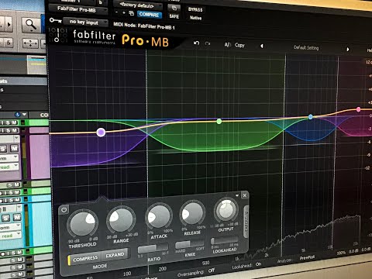
Task: Select next preset with plus button
Action: click(x=124, y=12)
